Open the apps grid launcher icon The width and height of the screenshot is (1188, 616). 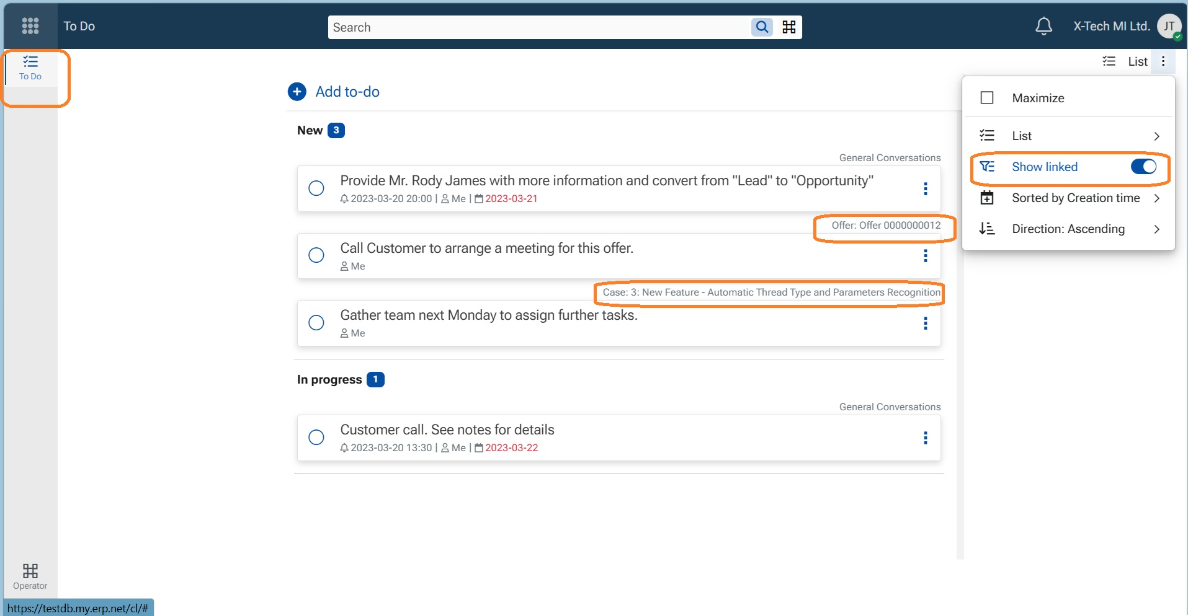click(x=30, y=26)
